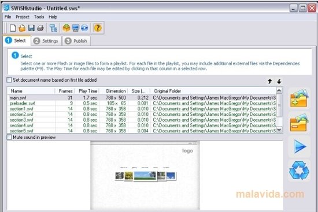Click the scroll up arrow of file list
This screenshot has height=212, width=318.
click(279, 90)
